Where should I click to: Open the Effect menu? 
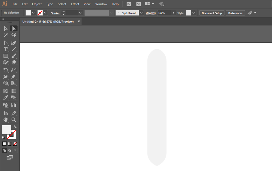(x=75, y=4)
